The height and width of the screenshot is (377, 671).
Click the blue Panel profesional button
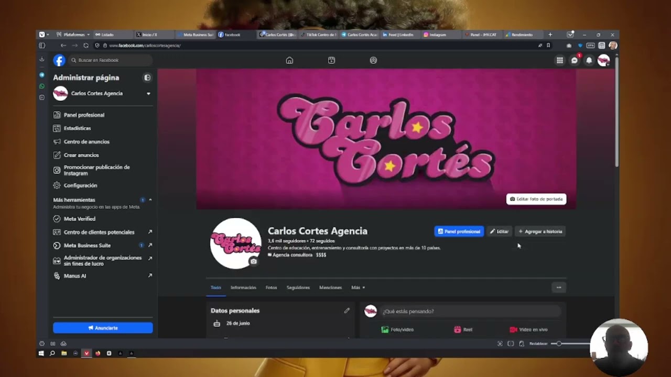click(459, 231)
